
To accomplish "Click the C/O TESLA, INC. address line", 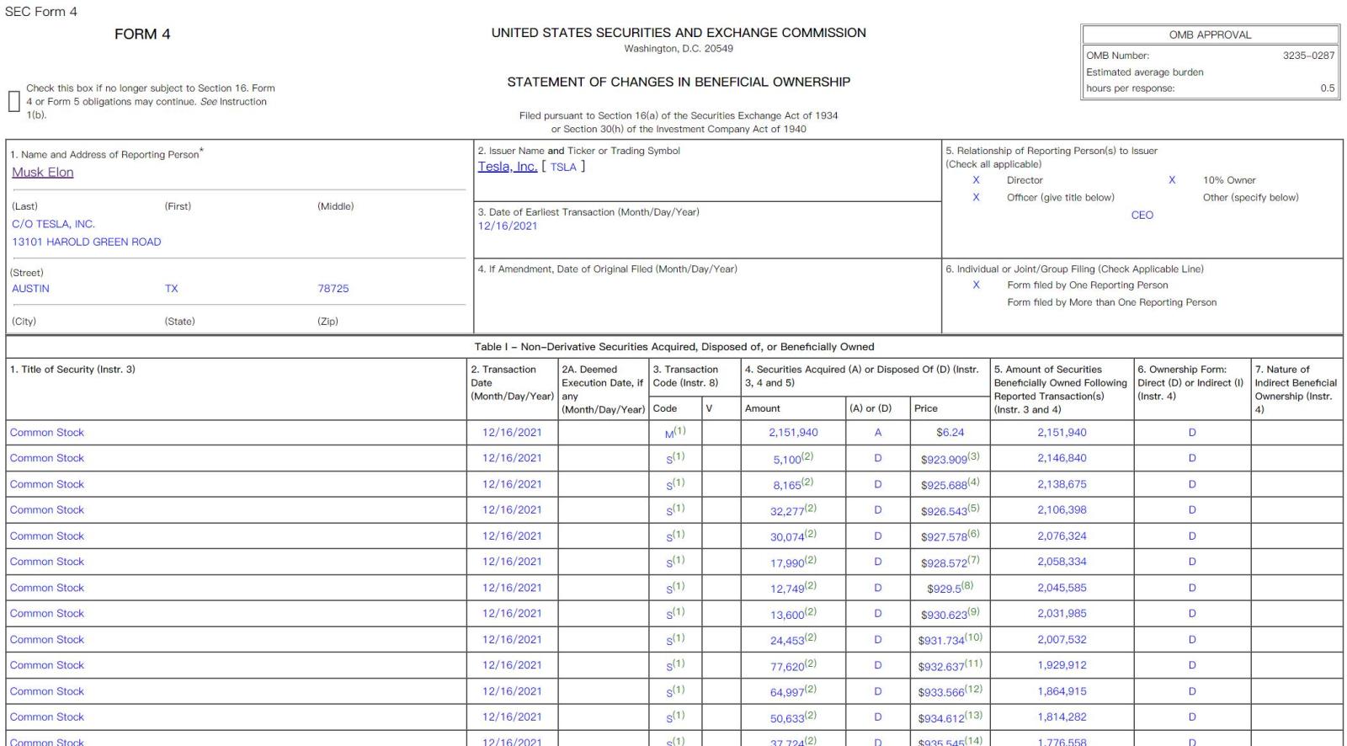I will click(x=53, y=224).
